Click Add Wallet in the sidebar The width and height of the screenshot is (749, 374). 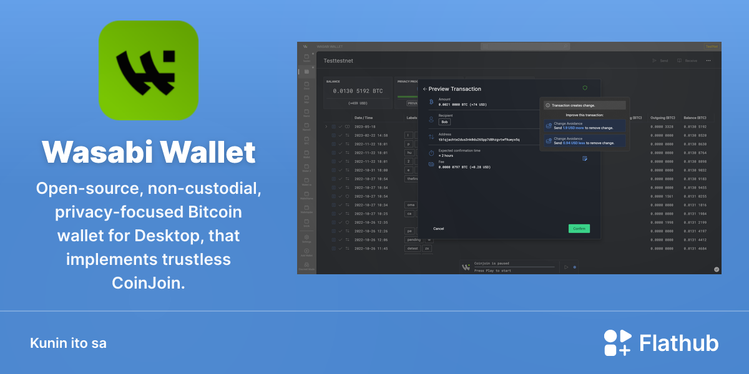[x=306, y=252]
